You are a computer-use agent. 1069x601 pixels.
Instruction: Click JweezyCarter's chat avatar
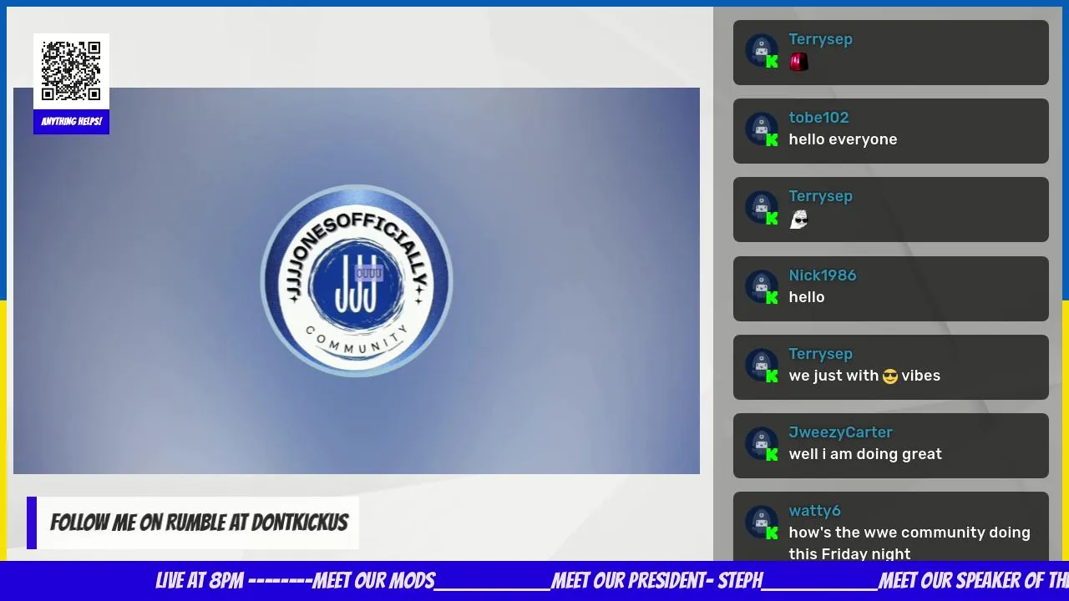[761, 444]
